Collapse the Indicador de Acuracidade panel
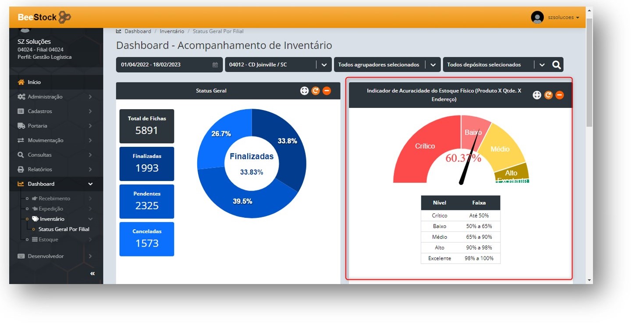The width and height of the screenshot is (639, 327). [559, 95]
